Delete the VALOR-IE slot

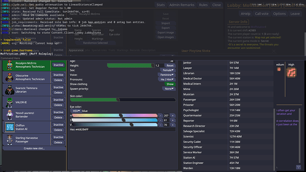[x=59, y=105]
